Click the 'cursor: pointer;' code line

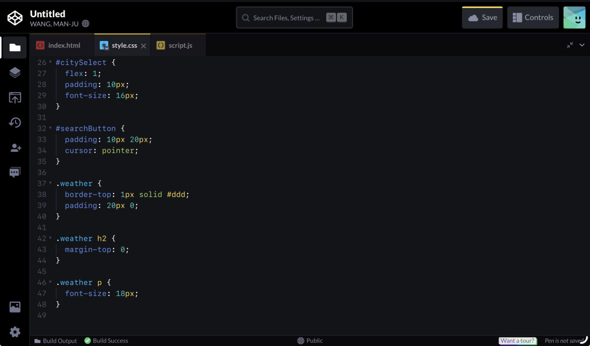(101, 150)
